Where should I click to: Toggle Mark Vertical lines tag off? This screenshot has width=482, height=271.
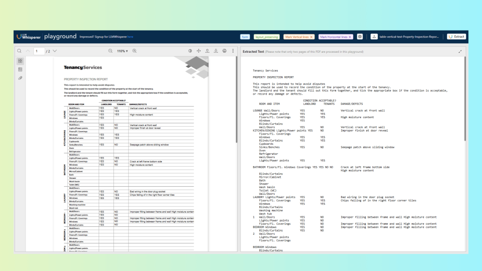click(x=312, y=37)
